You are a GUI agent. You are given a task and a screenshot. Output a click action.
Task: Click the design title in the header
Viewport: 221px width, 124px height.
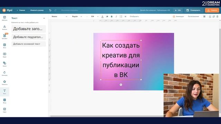coord(155,10)
